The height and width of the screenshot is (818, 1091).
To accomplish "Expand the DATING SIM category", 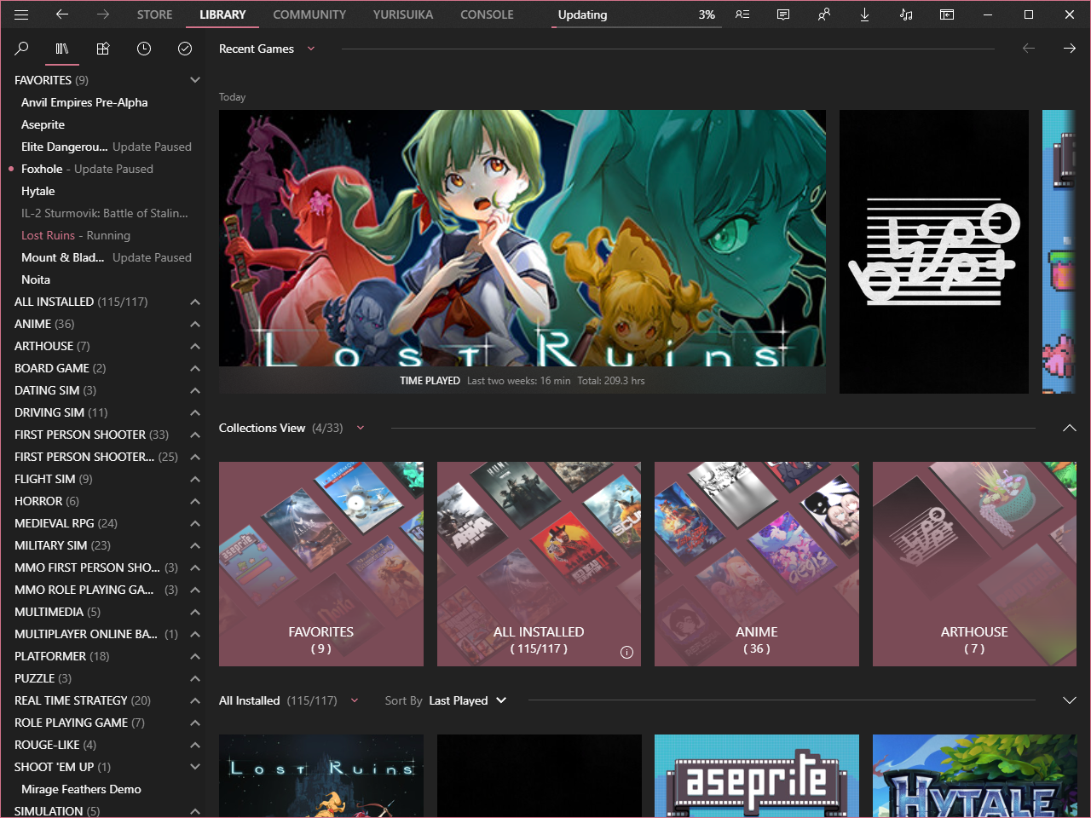I will click(x=195, y=390).
